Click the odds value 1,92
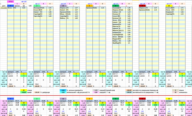 point(129,20)
